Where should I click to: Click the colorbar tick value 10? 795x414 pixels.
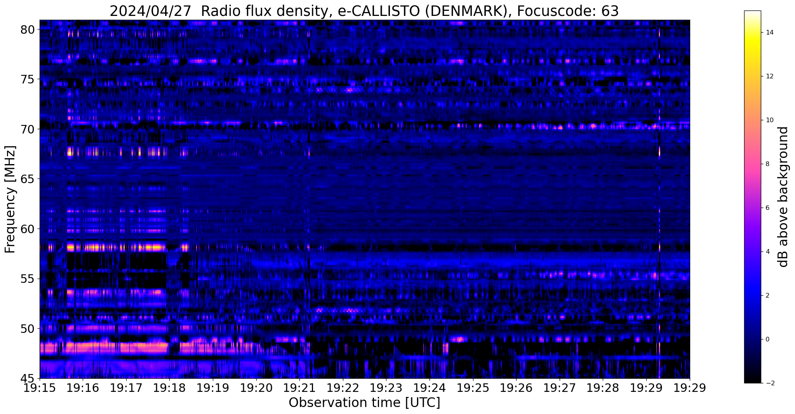pos(769,120)
